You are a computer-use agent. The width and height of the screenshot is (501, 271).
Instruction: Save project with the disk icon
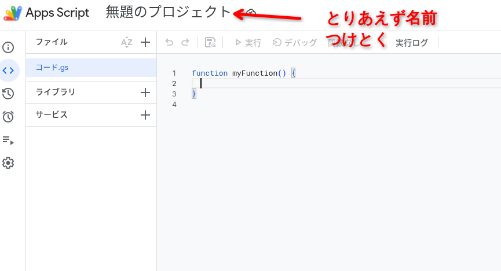(210, 42)
